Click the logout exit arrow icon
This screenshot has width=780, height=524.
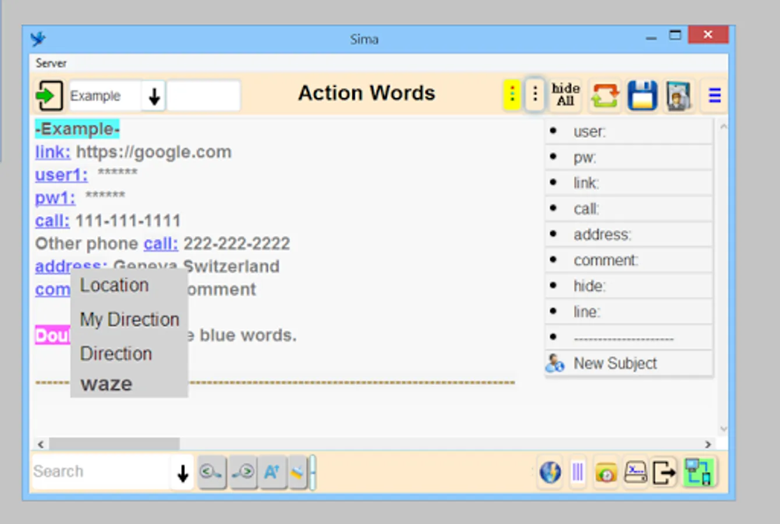(x=664, y=472)
